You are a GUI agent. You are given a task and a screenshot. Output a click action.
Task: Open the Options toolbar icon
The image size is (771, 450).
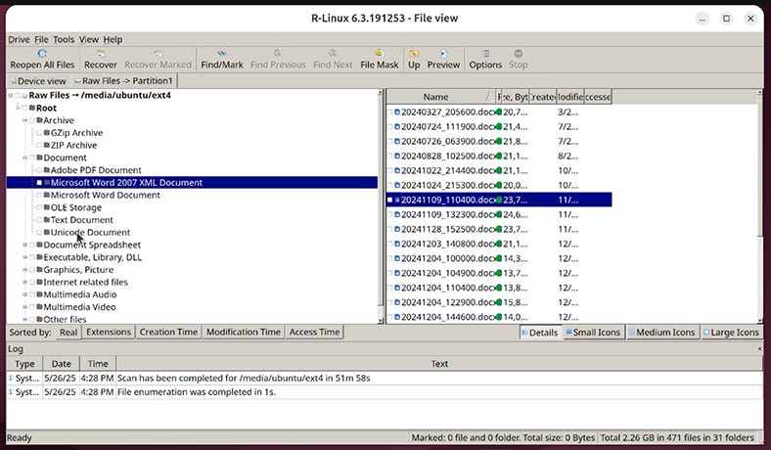click(485, 54)
